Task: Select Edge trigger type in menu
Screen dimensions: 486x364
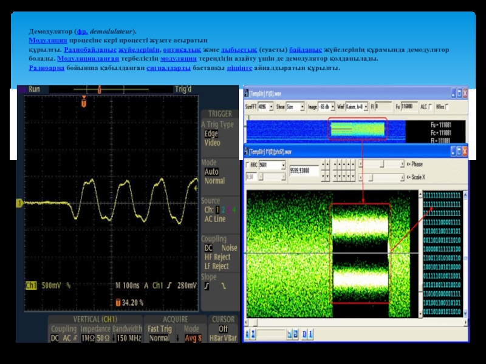Action: tap(211, 133)
